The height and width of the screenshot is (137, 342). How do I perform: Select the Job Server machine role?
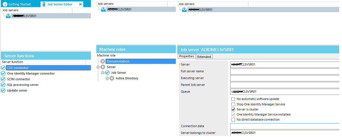coord(119,73)
